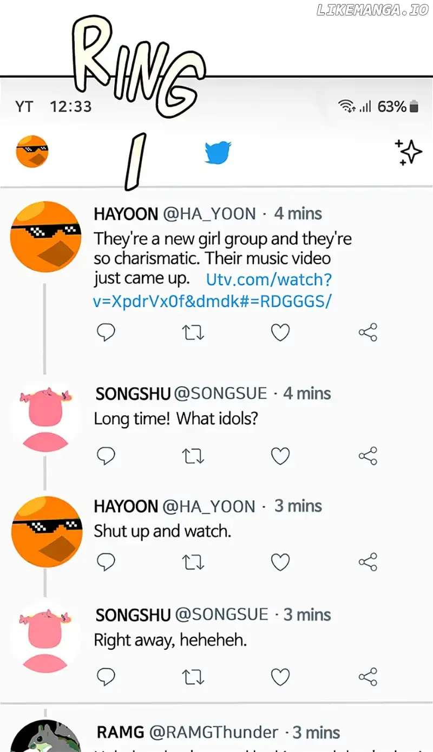
Task: Retweet the 'Shut up and watch.' tweet
Action: pyautogui.click(x=193, y=562)
